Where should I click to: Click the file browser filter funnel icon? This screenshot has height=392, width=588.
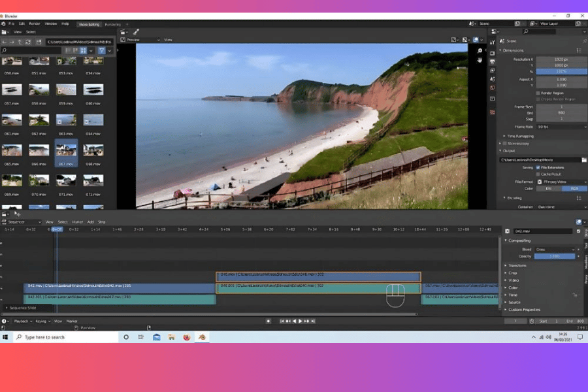tap(102, 50)
